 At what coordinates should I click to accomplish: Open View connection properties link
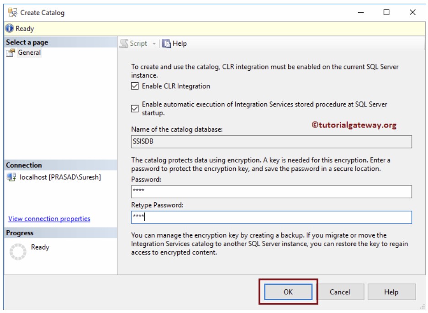coord(49,218)
